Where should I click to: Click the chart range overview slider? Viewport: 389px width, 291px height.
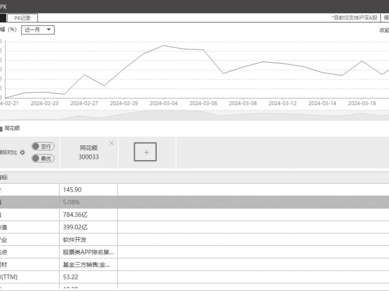click(194, 115)
